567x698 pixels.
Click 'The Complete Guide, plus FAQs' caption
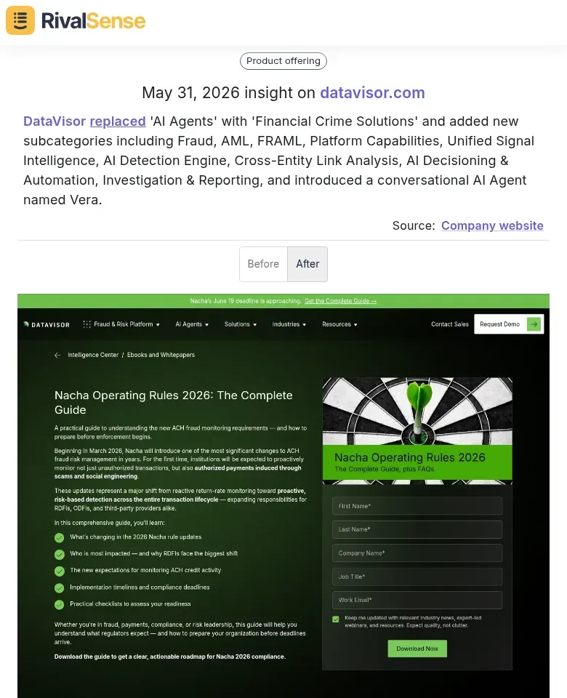(384, 469)
